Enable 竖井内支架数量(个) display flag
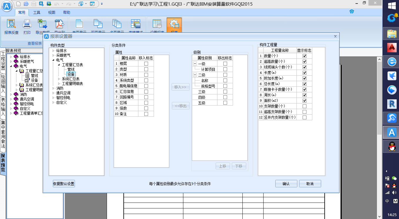This screenshot has width=399, height=219. tap(304, 117)
